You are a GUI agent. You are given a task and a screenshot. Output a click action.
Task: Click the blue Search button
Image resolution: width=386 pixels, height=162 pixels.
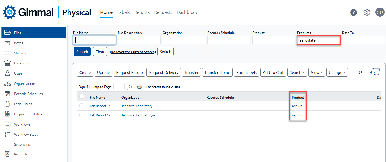click(82, 52)
